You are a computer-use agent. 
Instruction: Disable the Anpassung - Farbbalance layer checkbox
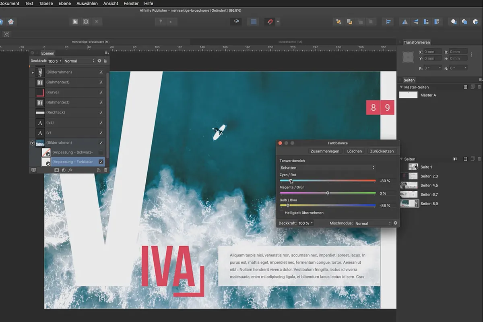click(101, 162)
